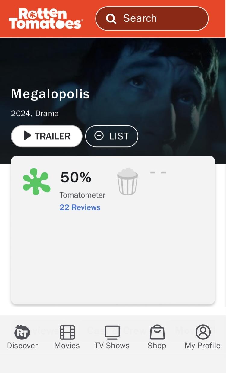Open the 22 Reviews link
This screenshot has width=226, height=373.
click(80, 207)
